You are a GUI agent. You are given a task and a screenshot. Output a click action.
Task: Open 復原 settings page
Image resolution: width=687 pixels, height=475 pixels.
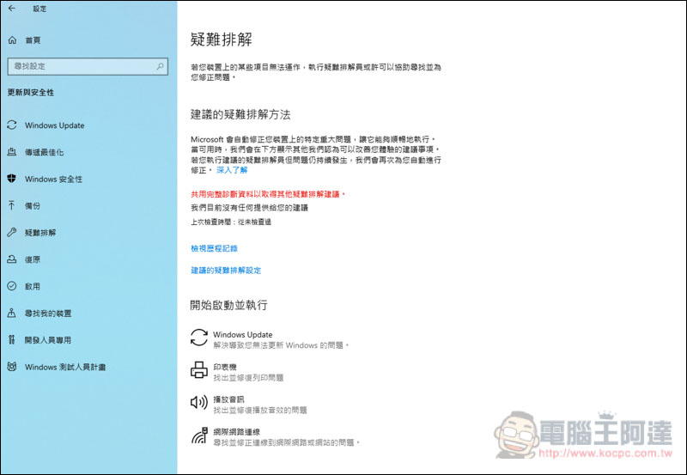(x=33, y=259)
